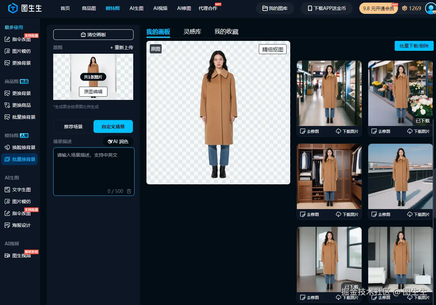The image size is (436, 305).
Task: Click 下载图片 under rooftop image
Action: tap(418, 214)
